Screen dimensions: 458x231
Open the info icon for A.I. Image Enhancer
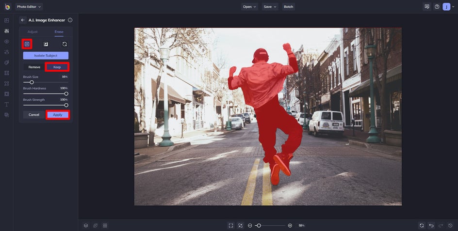70,20
